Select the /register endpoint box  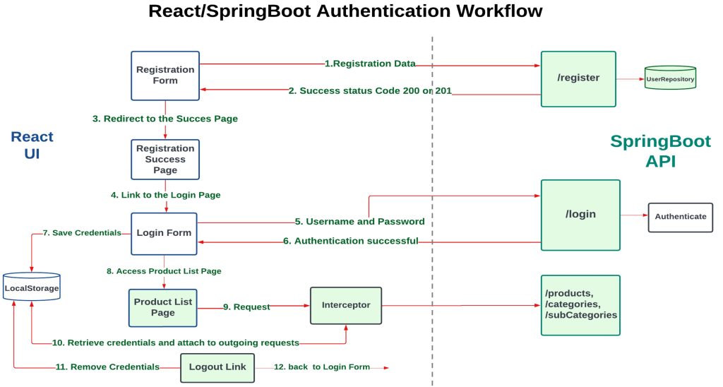[578, 78]
